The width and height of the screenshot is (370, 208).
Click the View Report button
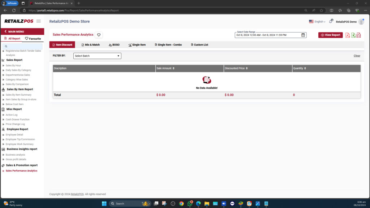coord(330,35)
